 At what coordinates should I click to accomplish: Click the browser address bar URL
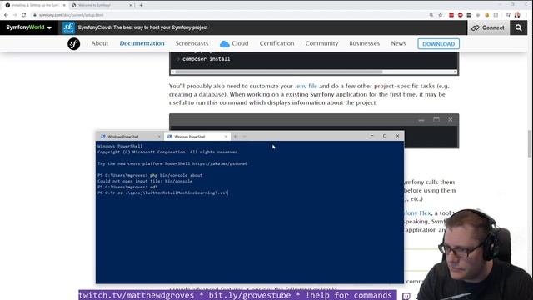point(71,15)
